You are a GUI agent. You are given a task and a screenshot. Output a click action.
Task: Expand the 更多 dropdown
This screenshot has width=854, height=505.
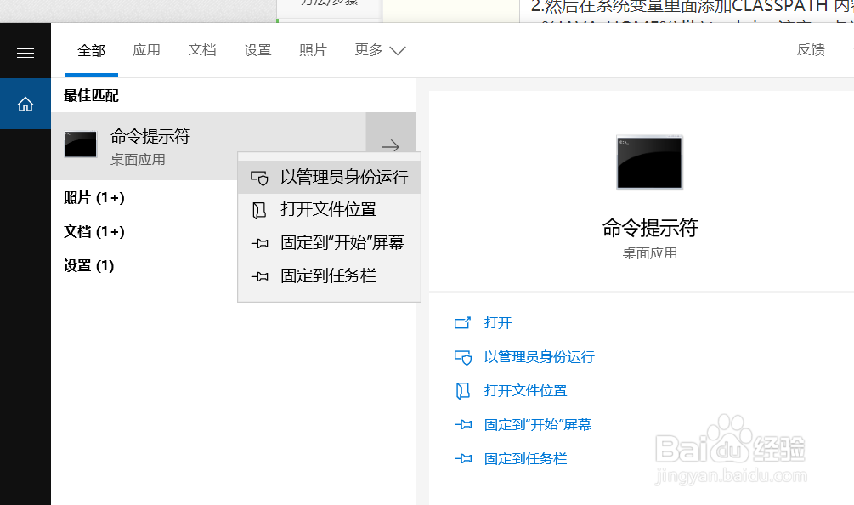(x=380, y=50)
